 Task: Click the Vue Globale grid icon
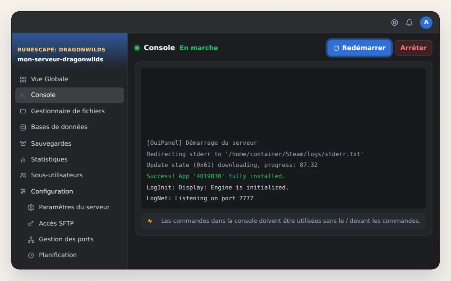(x=23, y=79)
